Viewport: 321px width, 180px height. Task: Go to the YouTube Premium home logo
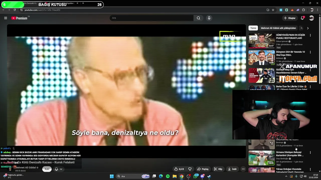click(19, 18)
